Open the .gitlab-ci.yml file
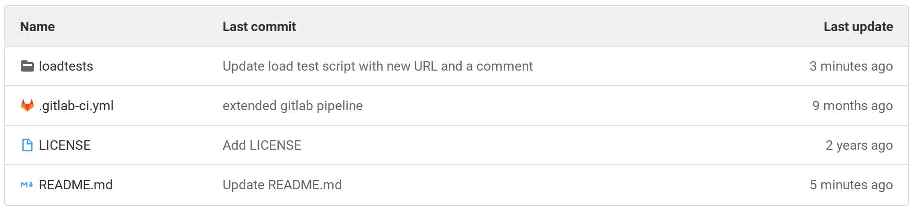The image size is (913, 210). pos(76,106)
